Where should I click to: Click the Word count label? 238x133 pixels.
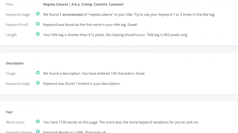click(15, 122)
